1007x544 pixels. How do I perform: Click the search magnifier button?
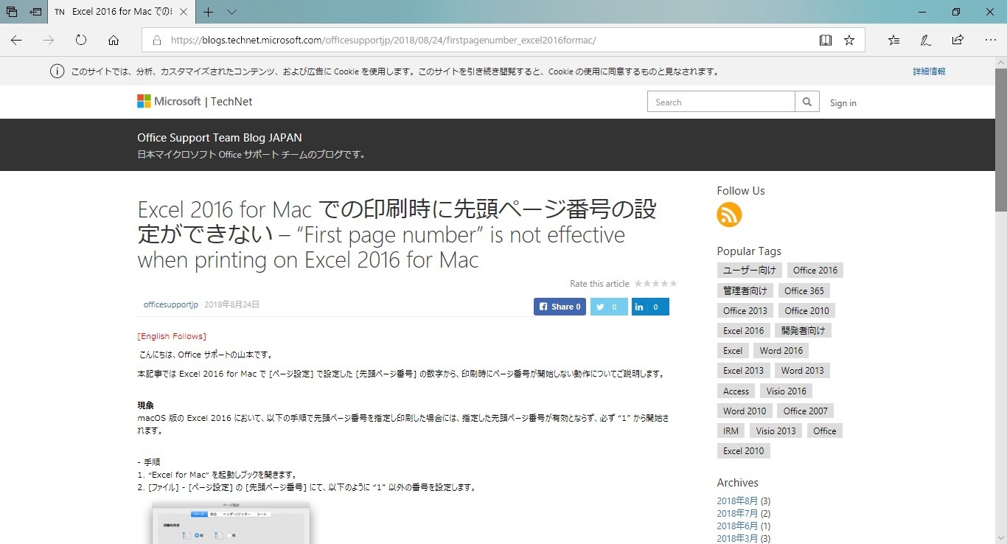(807, 102)
